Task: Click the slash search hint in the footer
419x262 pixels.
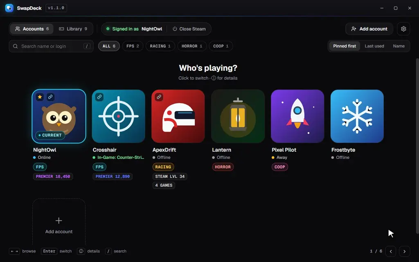Action: click(x=108, y=251)
